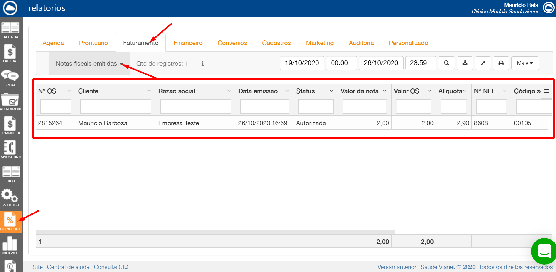Select the Autorizada status cell
Viewport: 556px width, 272px height.
click(316, 123)
